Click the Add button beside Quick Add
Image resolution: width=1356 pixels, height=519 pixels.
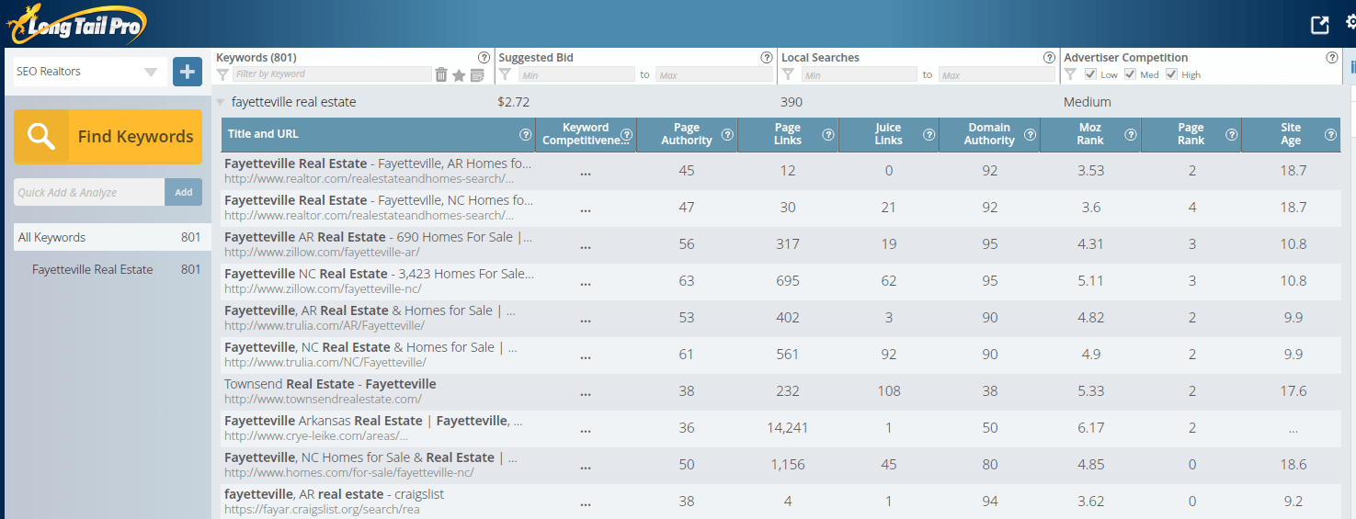(184, 192)
